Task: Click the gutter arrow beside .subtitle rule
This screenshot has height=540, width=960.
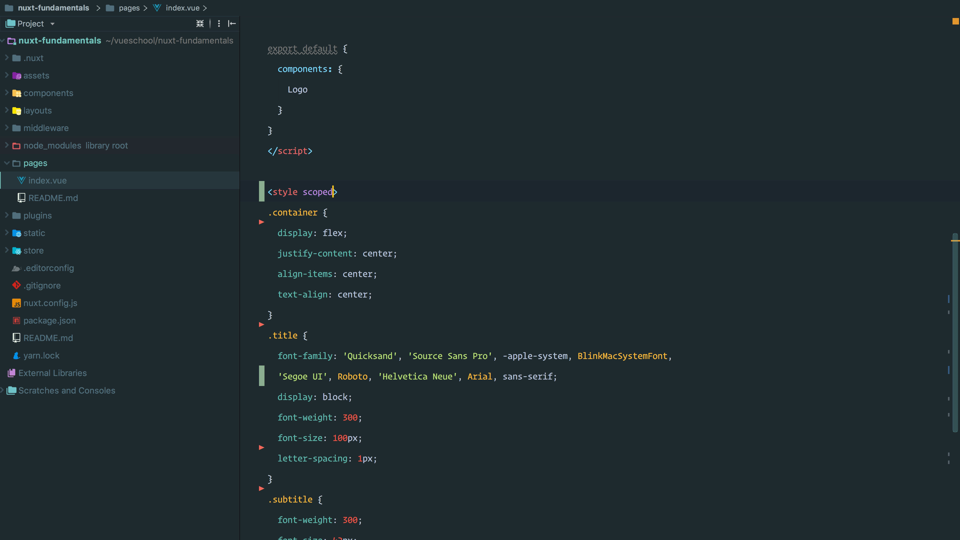Action: pos(261,488)
